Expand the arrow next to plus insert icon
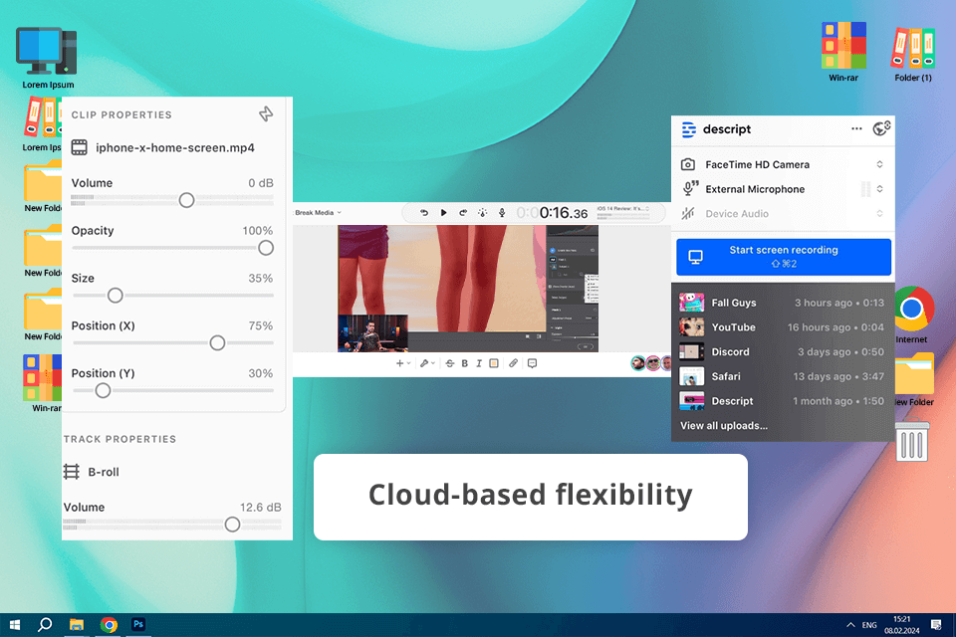This screenshot has width=956, height=637. (x=408, y=363)
